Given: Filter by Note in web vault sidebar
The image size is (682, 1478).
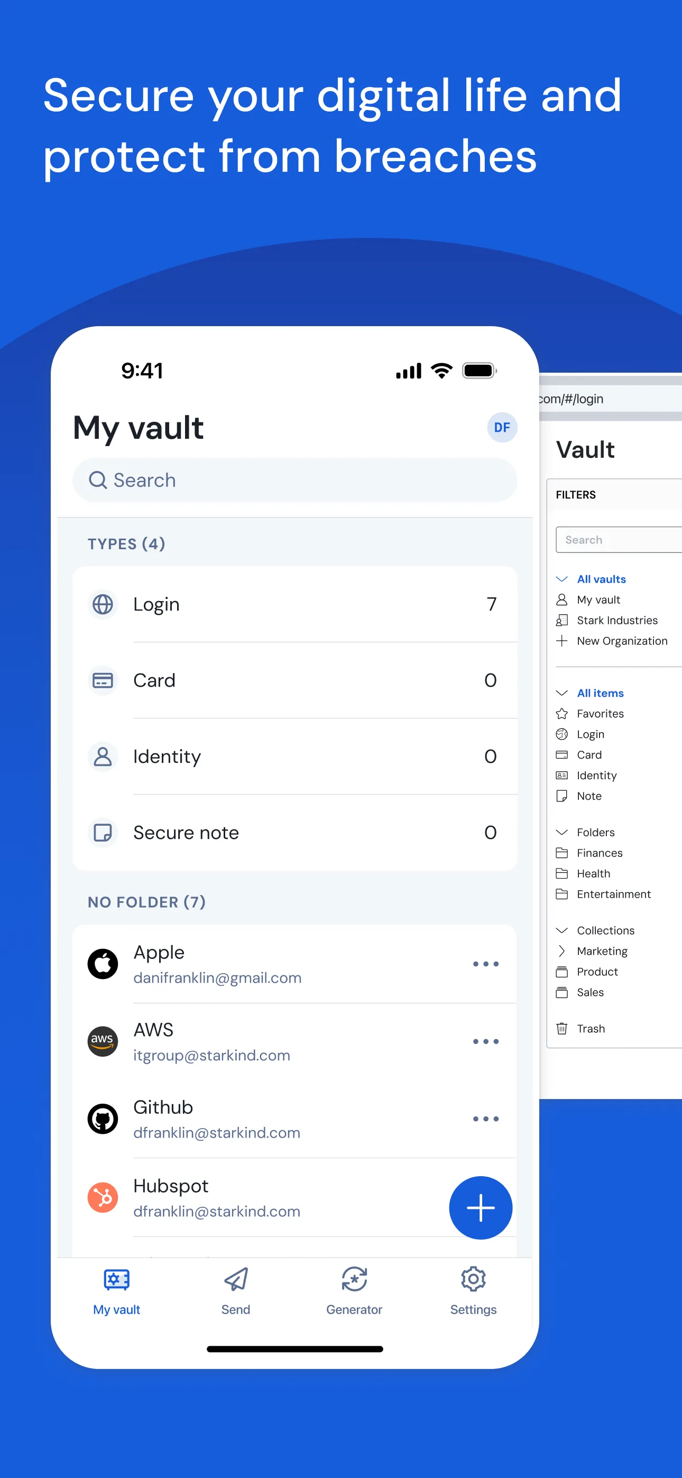Looking at the screenshot, I should pos(589,797).
